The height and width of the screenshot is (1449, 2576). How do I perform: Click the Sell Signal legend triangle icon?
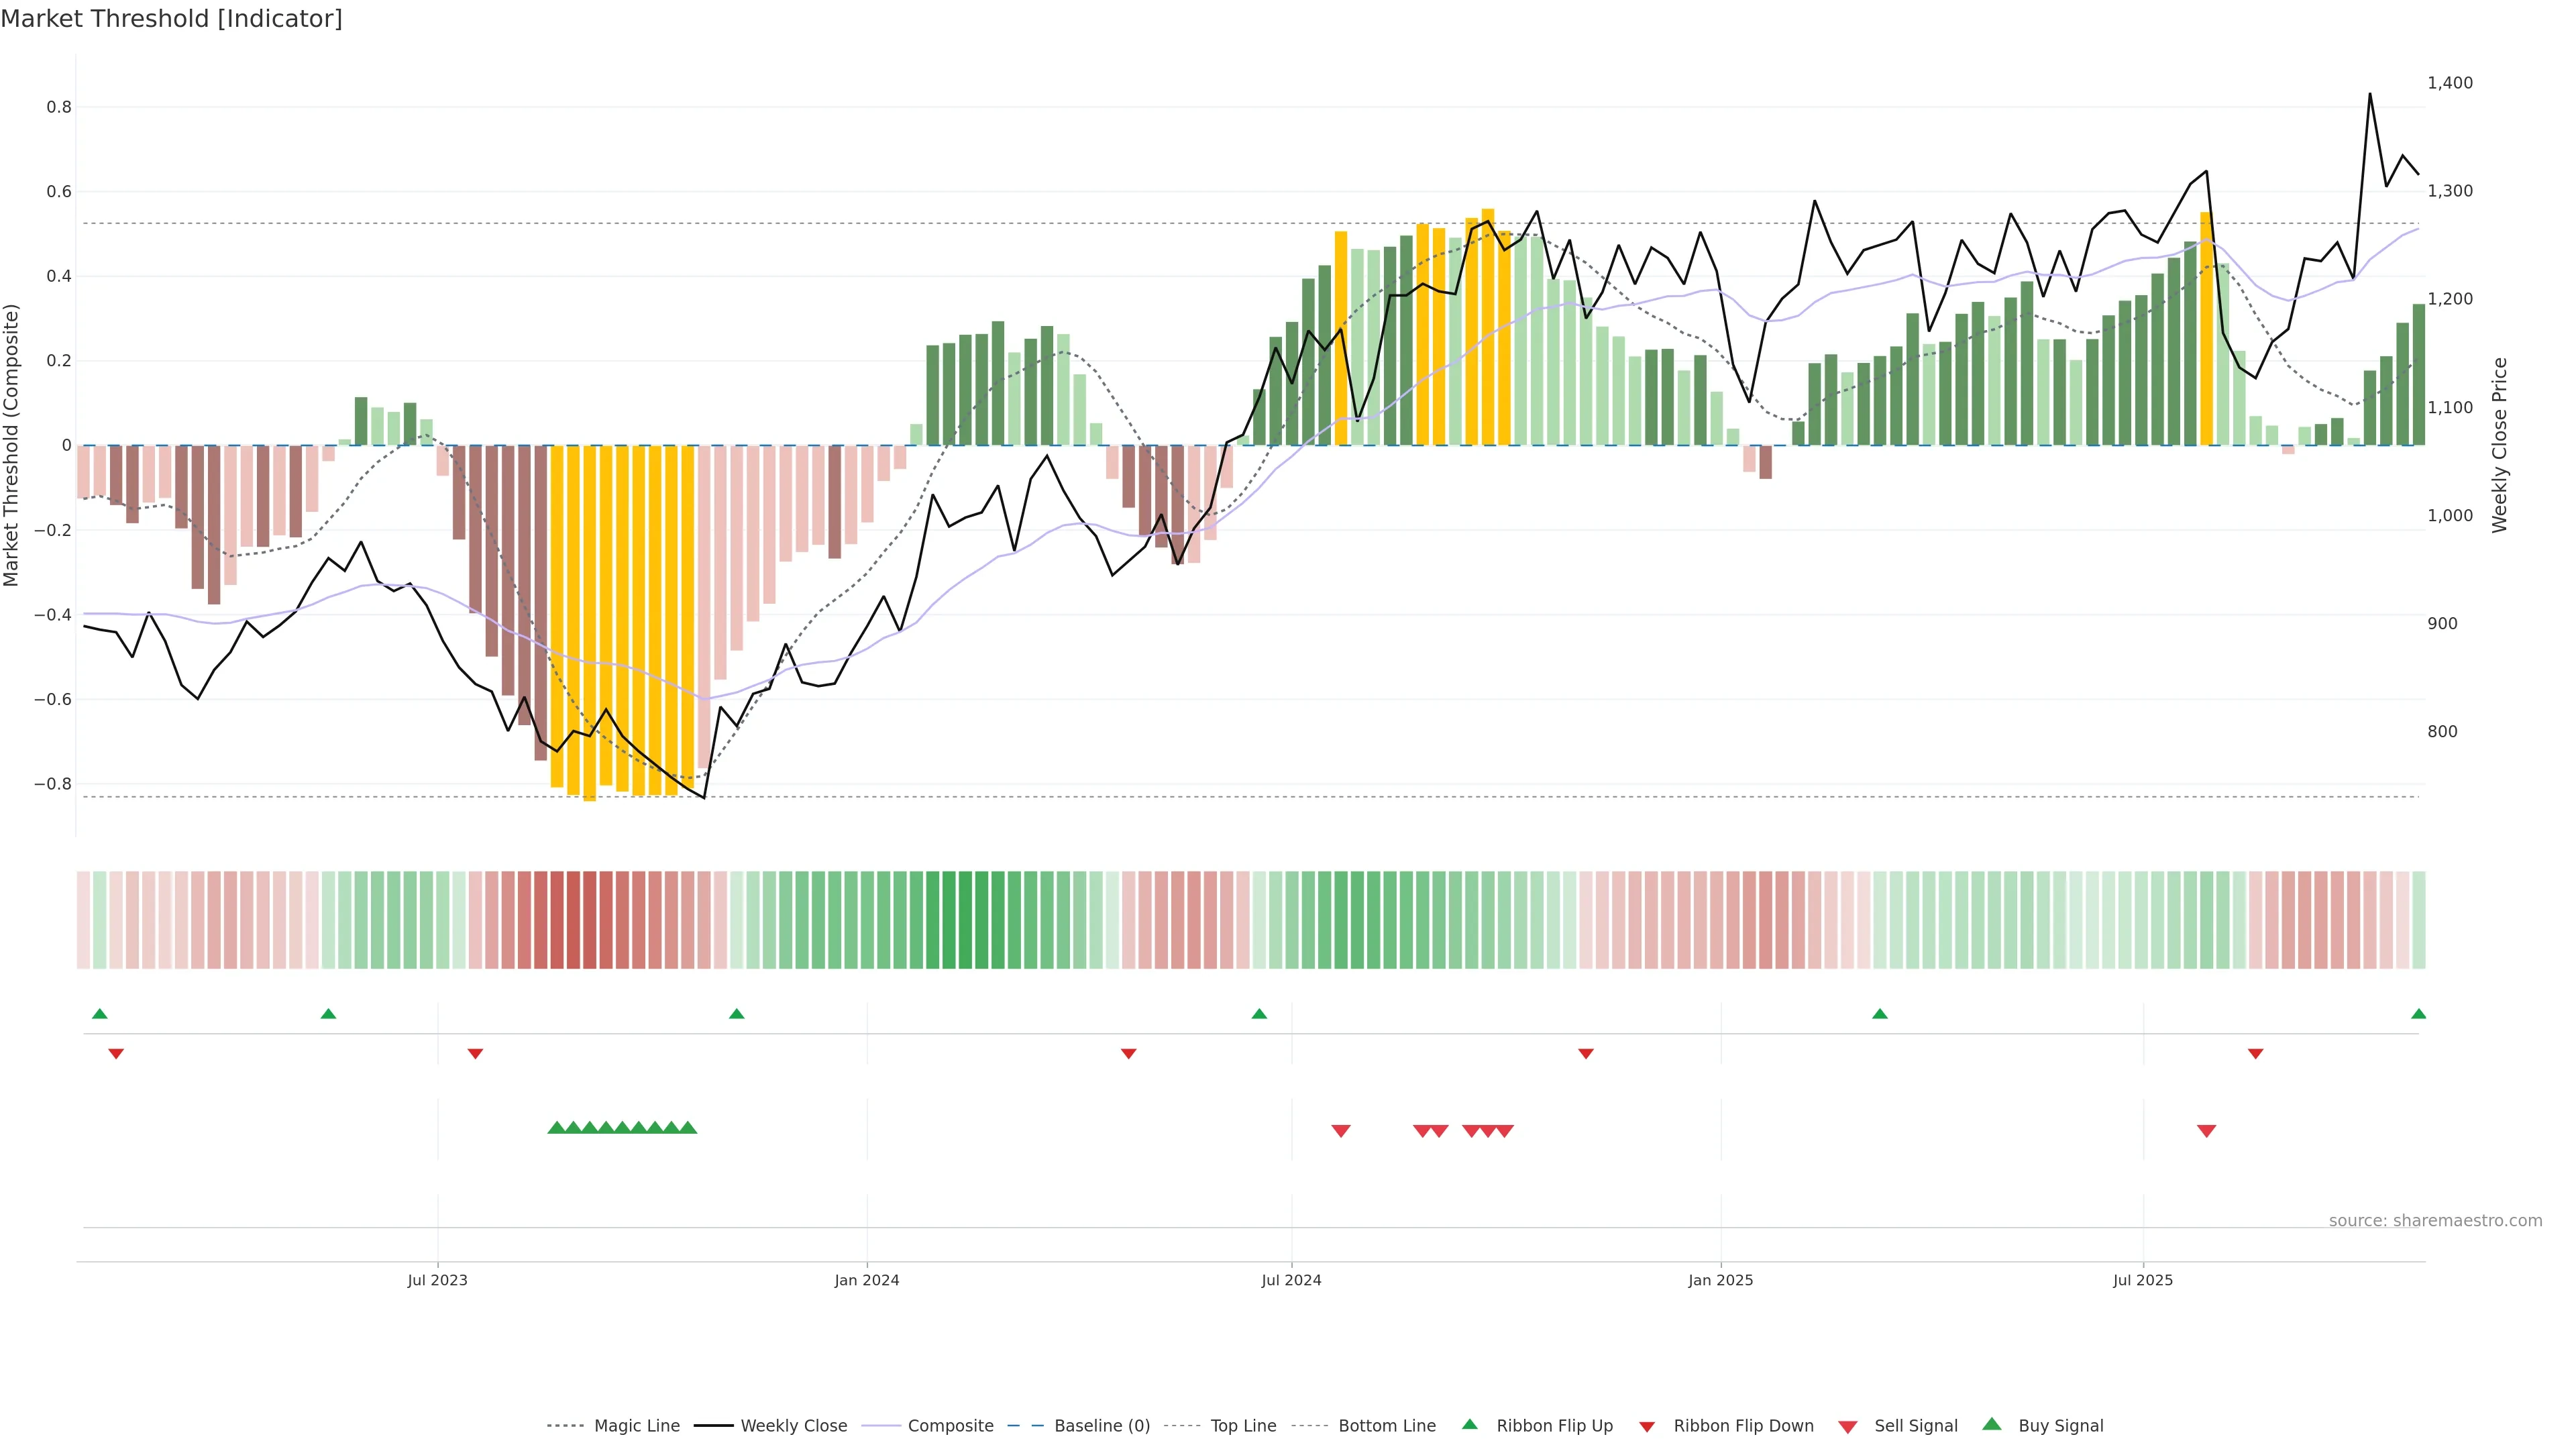(1848, 1427)
